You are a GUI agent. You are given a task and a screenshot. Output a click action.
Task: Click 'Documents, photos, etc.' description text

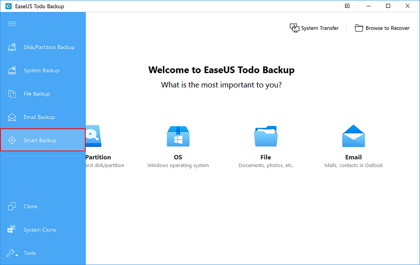[x=266, y=165]
